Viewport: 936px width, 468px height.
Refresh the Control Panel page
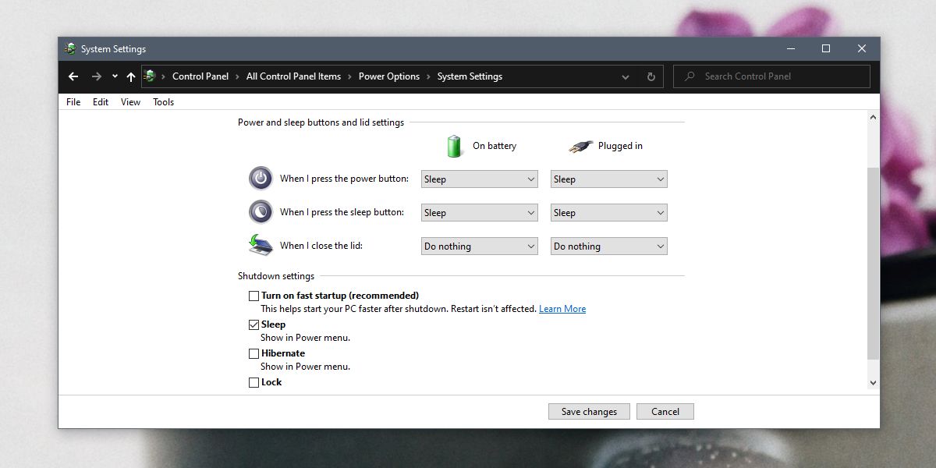(651, 76)
